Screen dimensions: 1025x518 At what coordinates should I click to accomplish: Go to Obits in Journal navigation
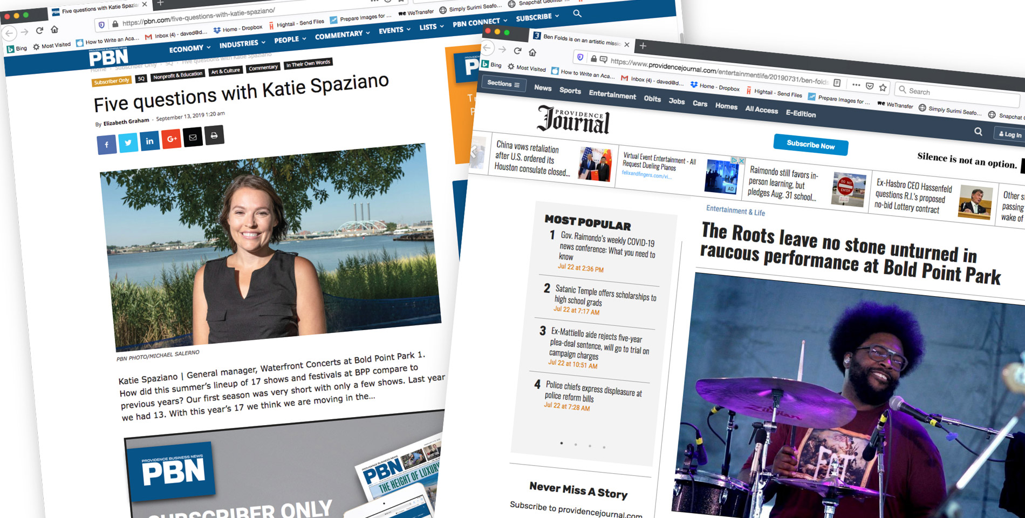[x=652, y=99]
